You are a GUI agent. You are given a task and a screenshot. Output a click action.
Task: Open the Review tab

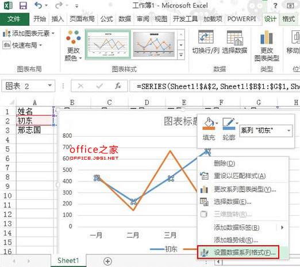coord(143,19)
